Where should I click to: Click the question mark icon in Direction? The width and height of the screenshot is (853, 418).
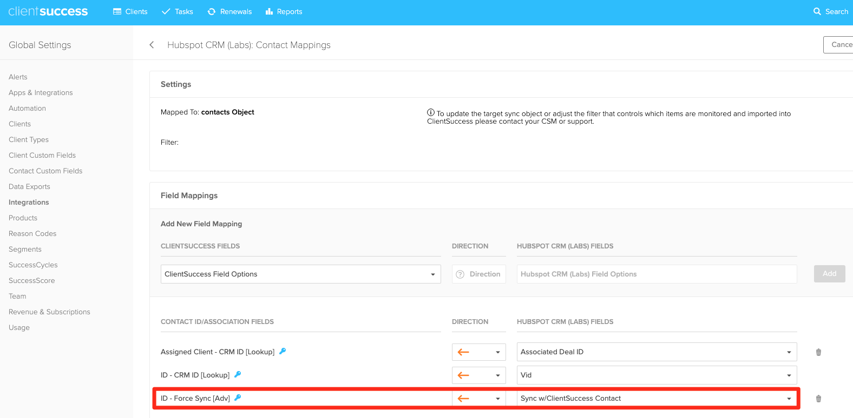pos(460,274)
